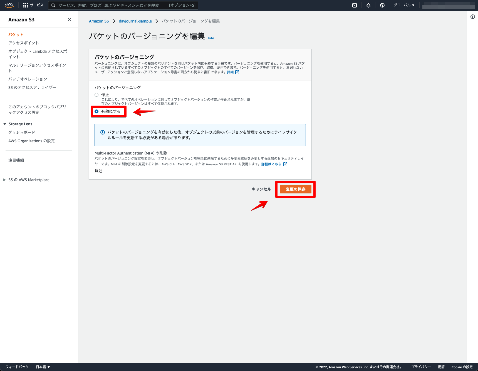Image resolution: width=478 pixels, height=371 pixels.
Task: Open S3 のアクセスアナライザー
Action: click(x=32, y=87)
